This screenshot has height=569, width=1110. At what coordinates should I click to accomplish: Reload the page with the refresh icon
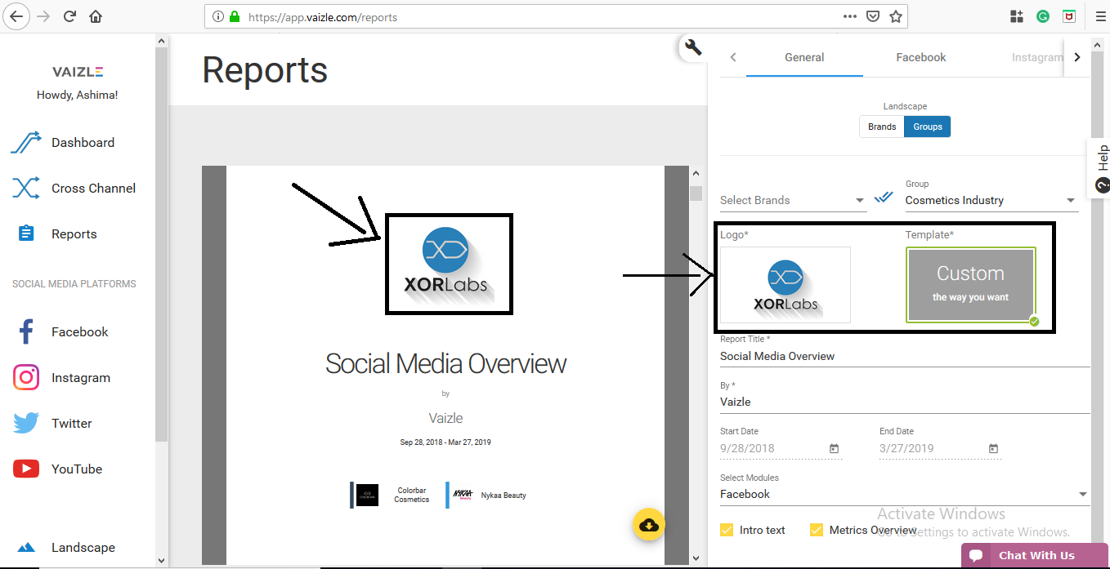tap(69, 16)
